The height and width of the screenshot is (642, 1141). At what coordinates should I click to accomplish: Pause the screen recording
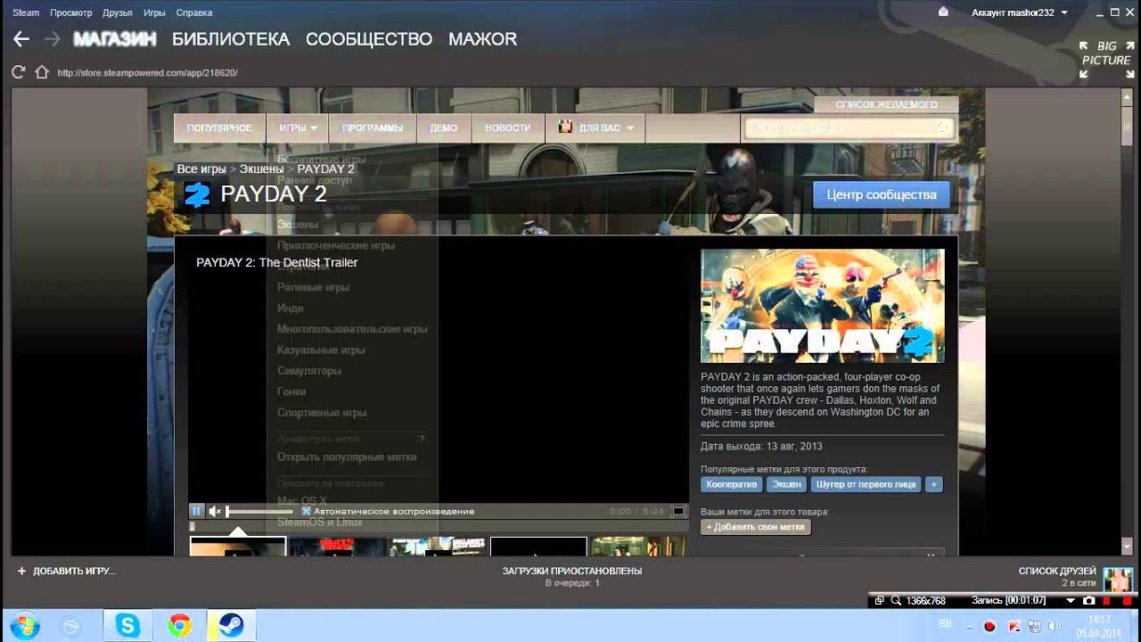[1106, 601]
